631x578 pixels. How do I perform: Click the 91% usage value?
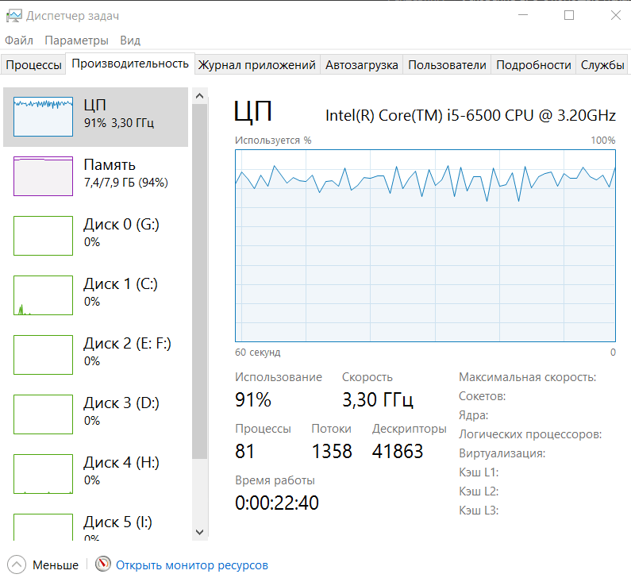(x=253, y=399)
